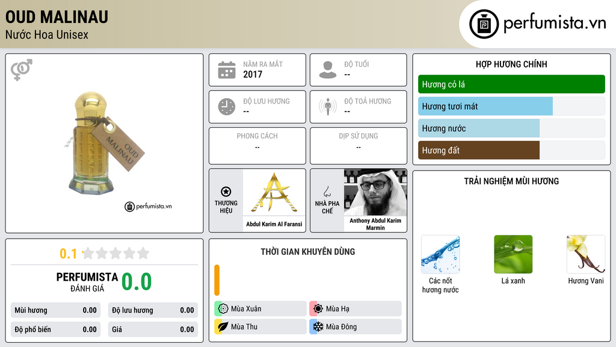This screenshot has width=616, height=347.
Task: Click the Nước Hoa Unisex subtitle
Action: click(x=47, y=34)
